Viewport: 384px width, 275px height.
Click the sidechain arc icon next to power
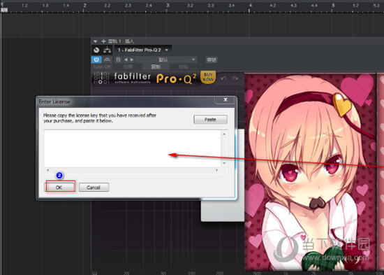[107, 59]
